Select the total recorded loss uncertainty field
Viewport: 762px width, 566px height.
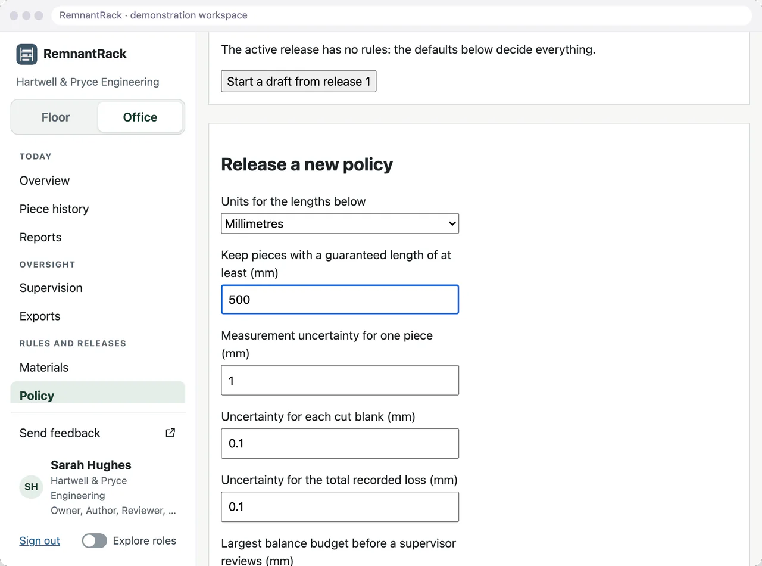pyautogui.click(x=340, y=506)
